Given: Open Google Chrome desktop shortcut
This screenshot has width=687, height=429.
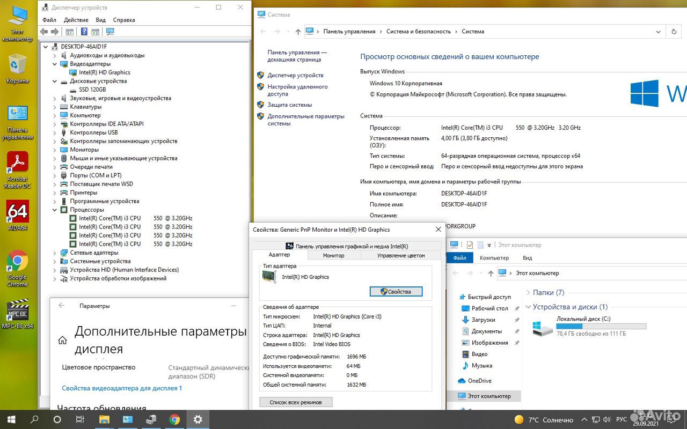Looking at the screenshot, I should (18, 269).
